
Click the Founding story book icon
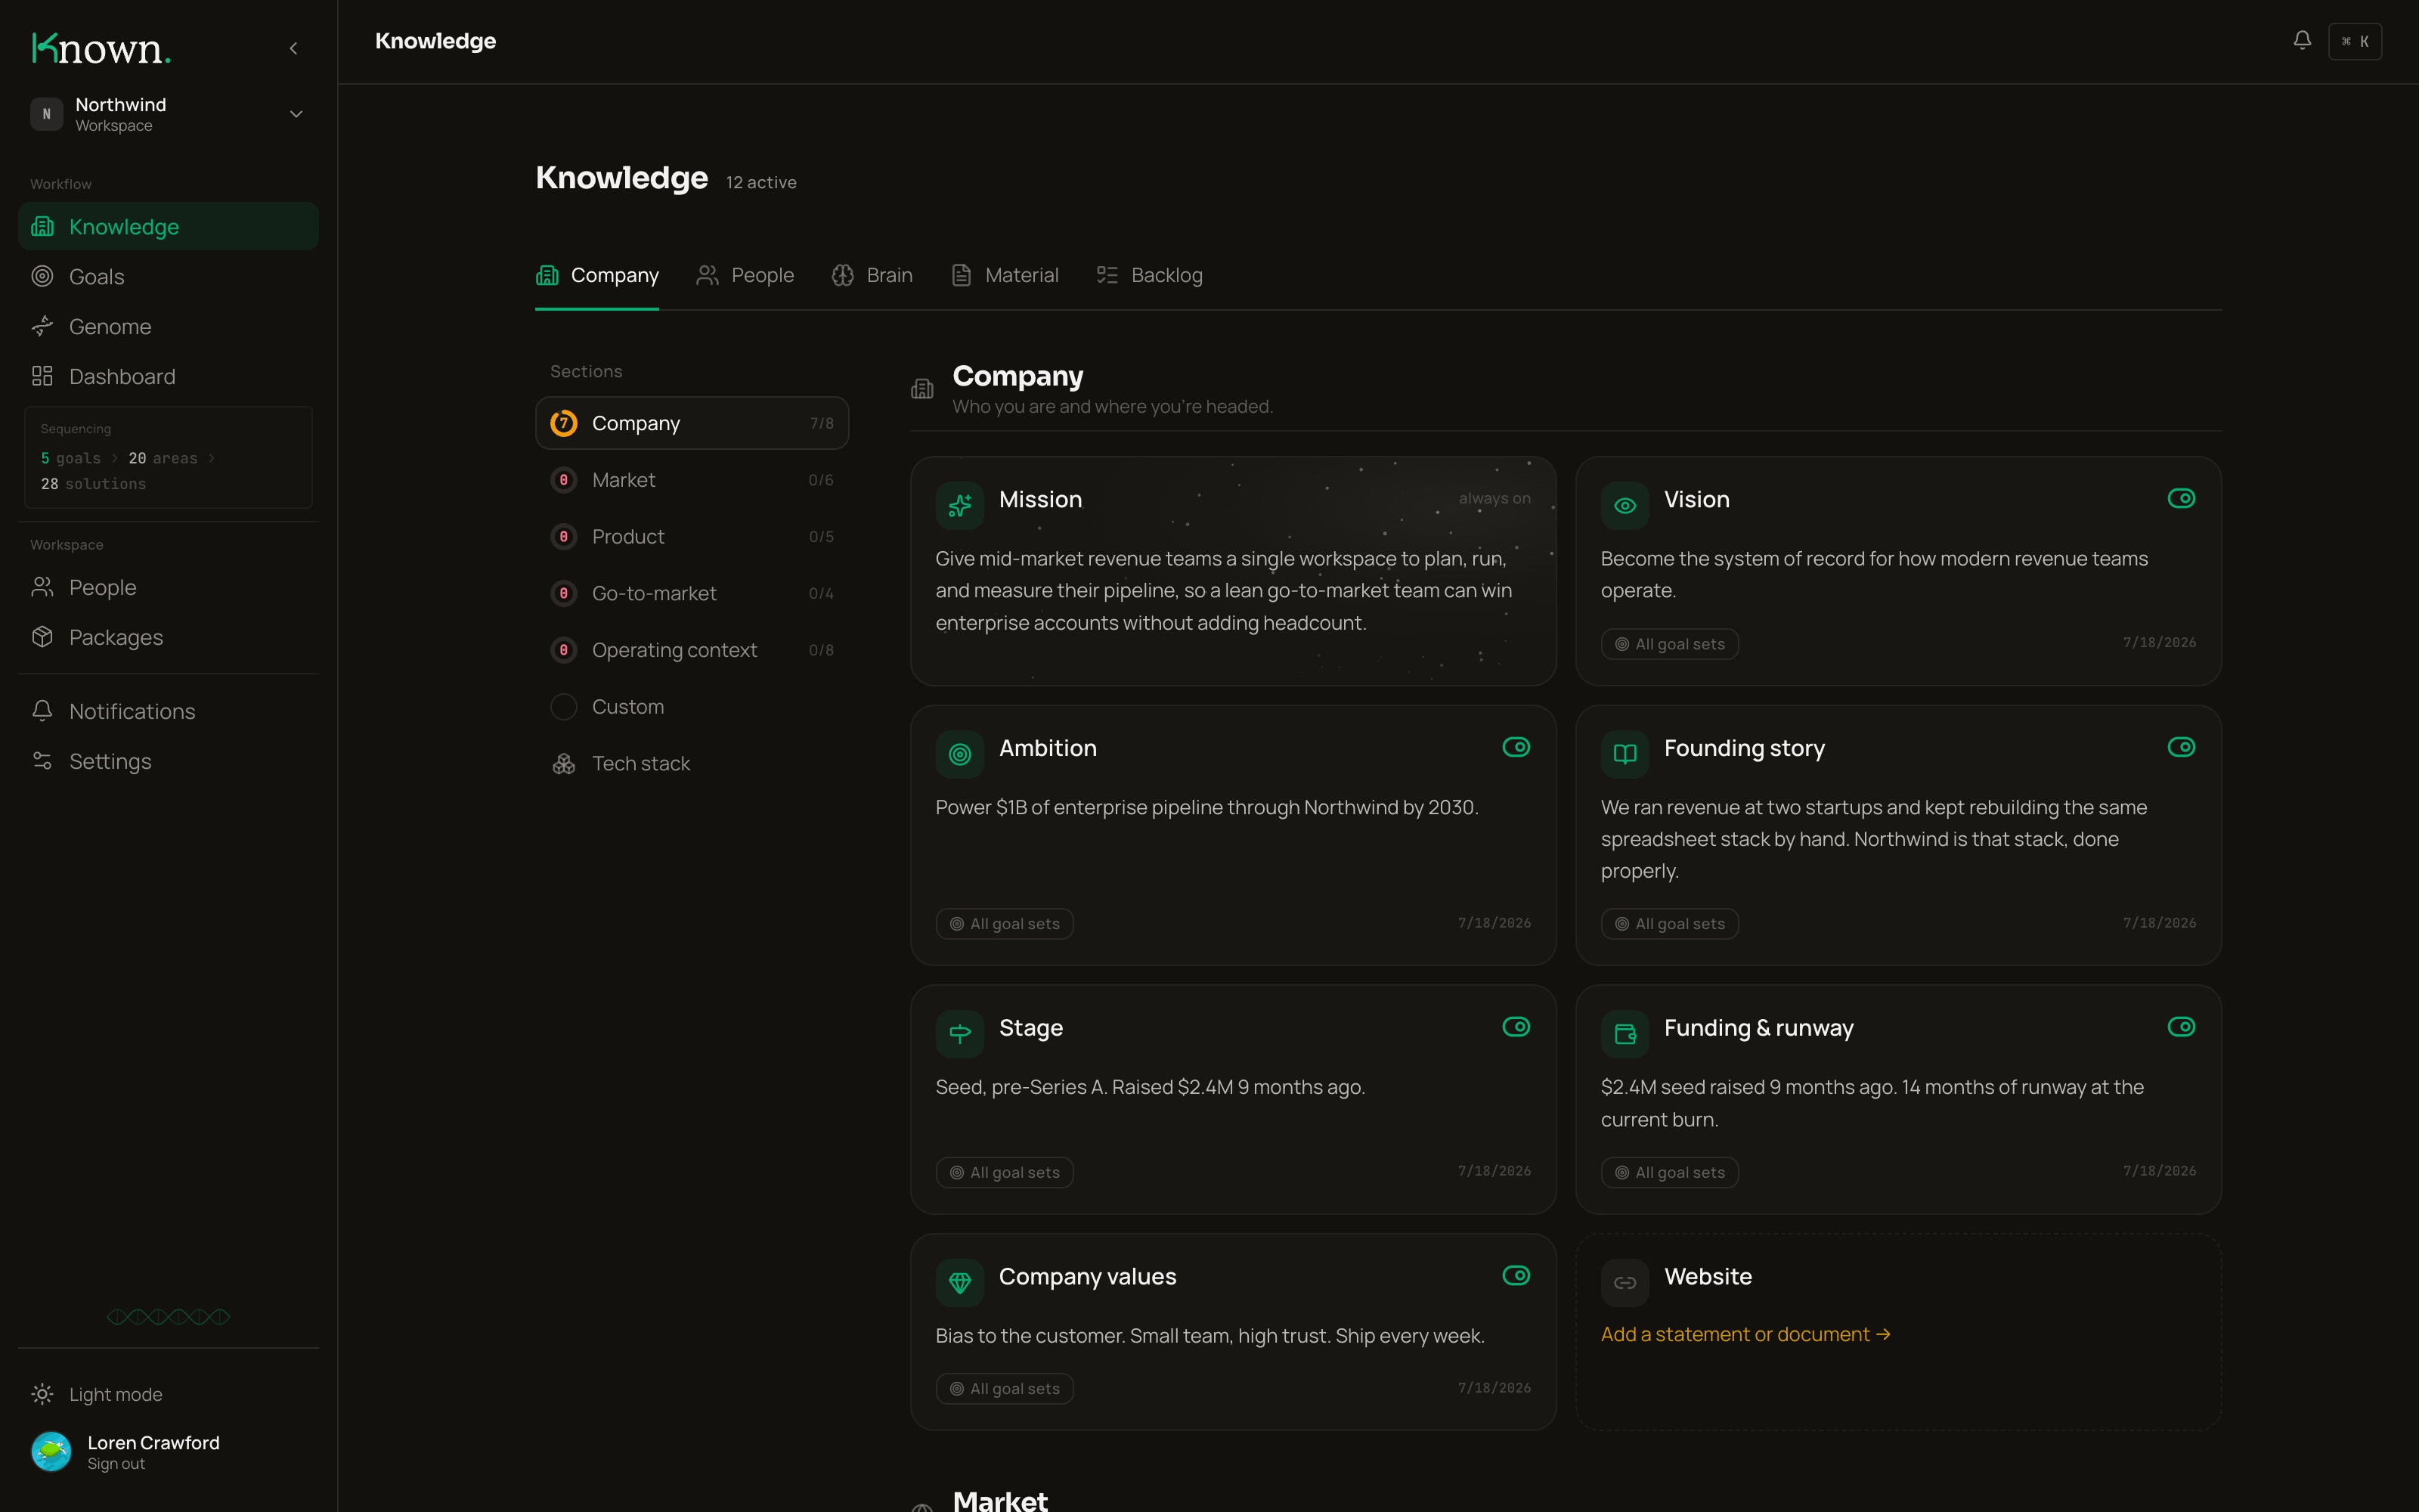tap(1625, 755)
